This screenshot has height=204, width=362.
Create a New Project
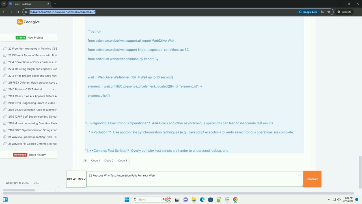pyautogui.click(x=29, y=37)
